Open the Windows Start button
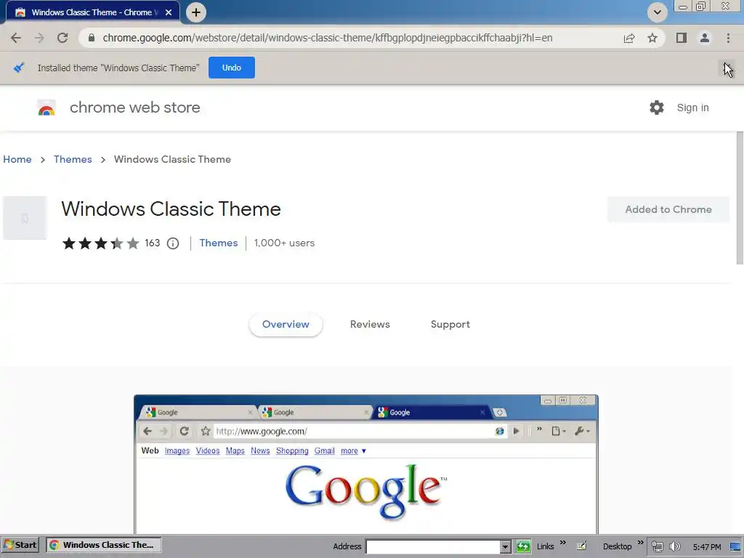 (x=20, y=545)
